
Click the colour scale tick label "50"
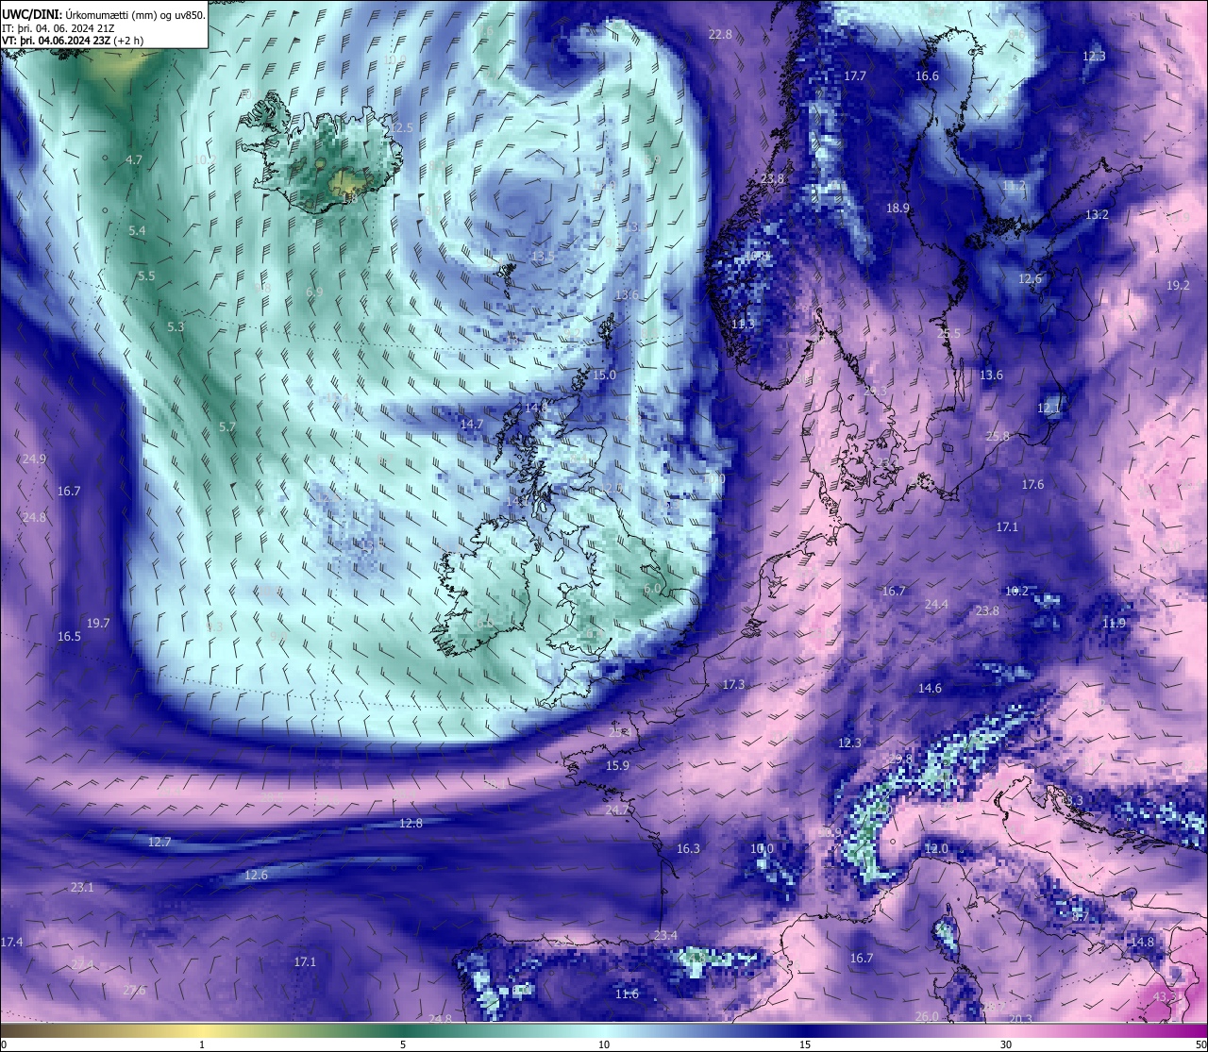[1200, 1044]
